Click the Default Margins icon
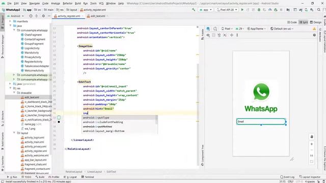The height and width of the screenshot is (183, 326). [225, 35]
